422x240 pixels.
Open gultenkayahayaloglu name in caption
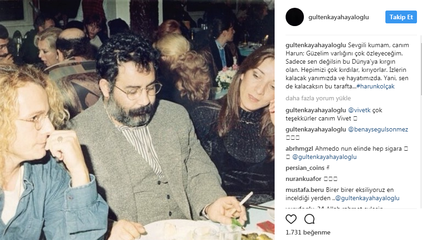point(316,45)
